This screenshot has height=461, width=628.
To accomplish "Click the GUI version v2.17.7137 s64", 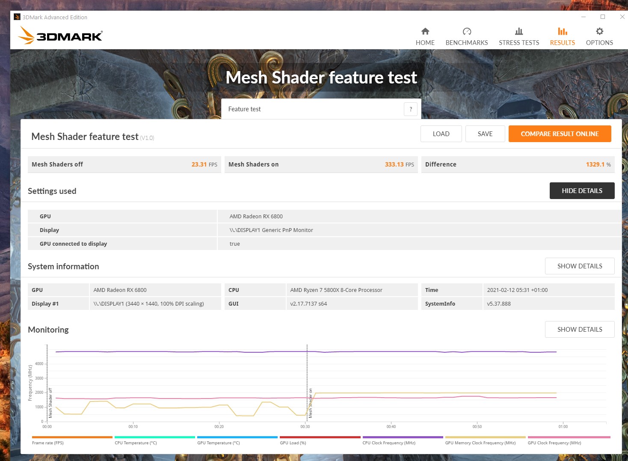I will click(308, 303).
